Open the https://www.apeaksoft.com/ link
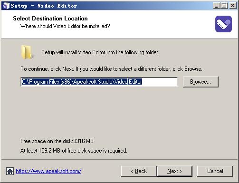239x183 pixels. pos(48,171)
